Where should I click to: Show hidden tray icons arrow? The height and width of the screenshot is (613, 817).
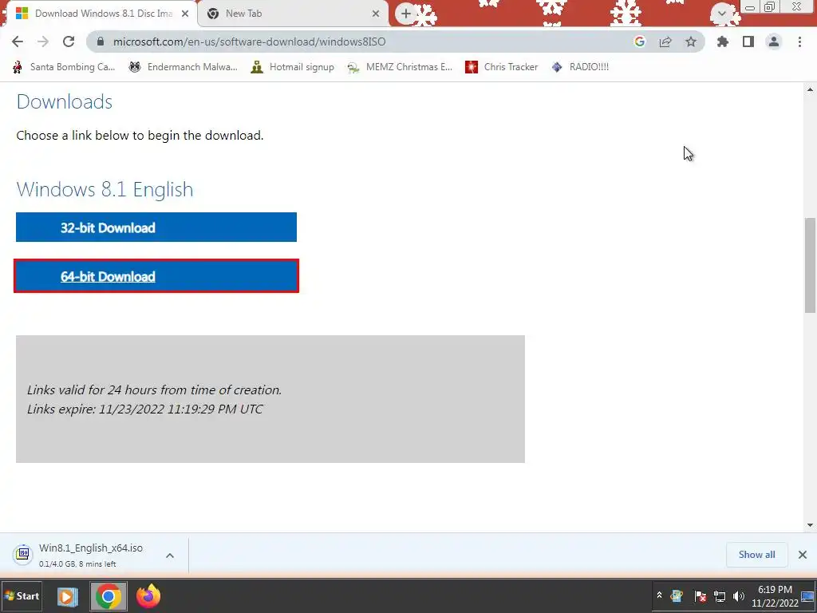659,595
